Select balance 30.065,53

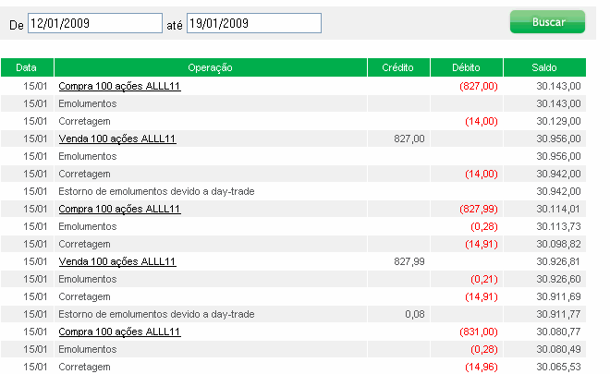558,367
